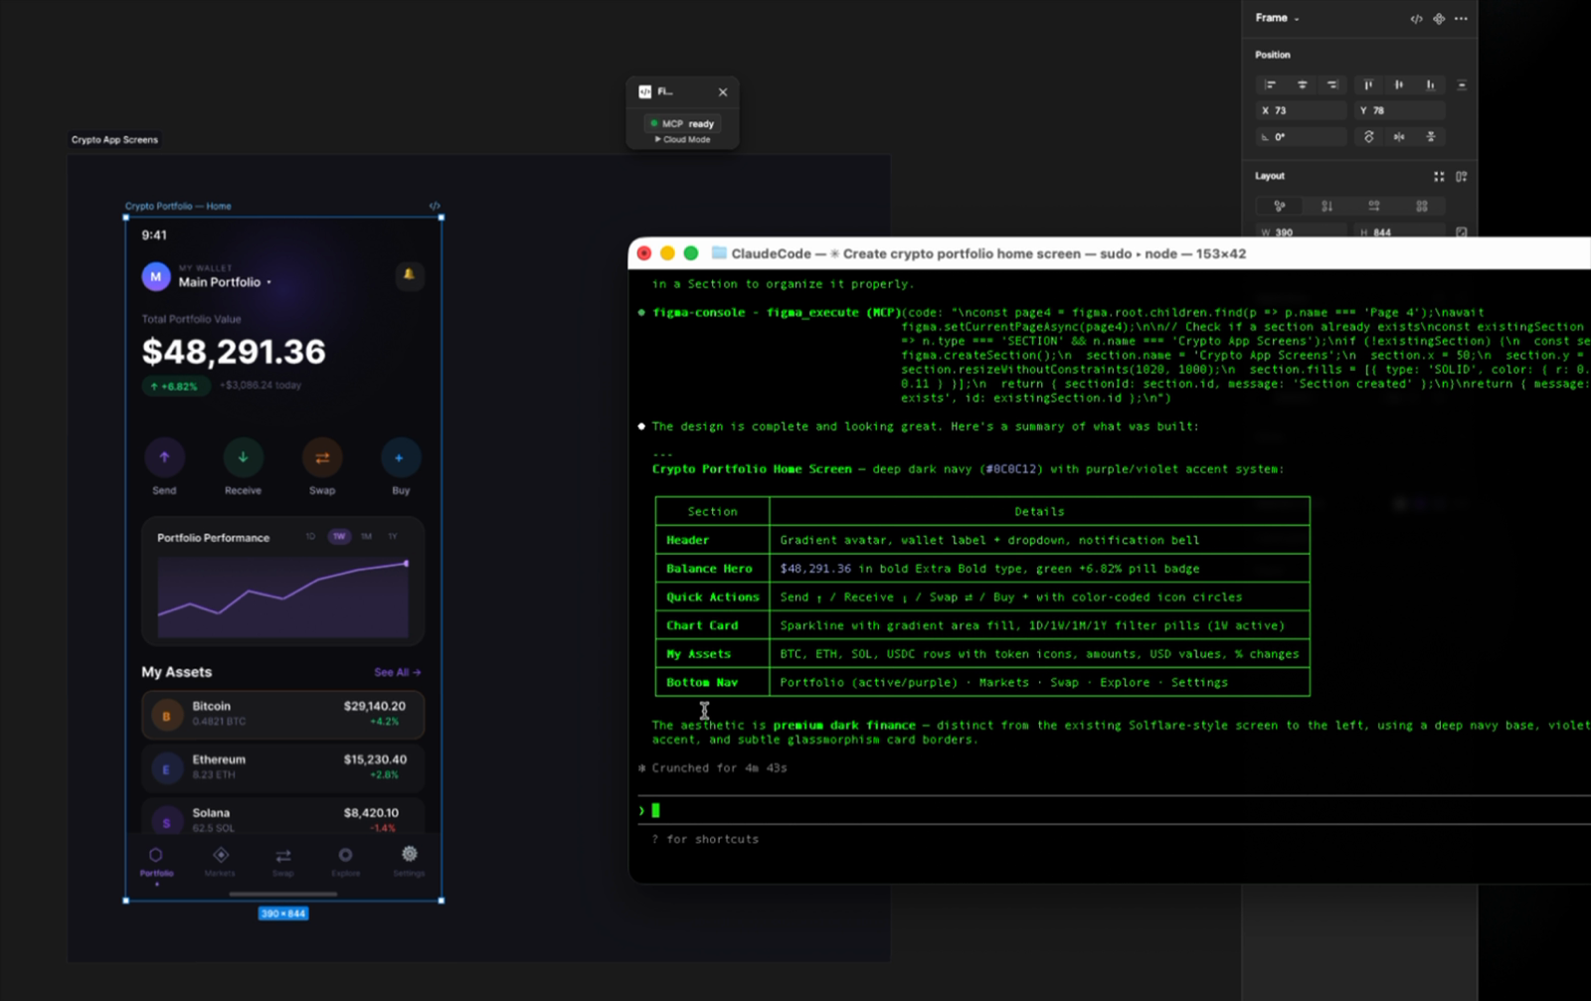Viewport: 1591px width, 1001px height.
Task: Click Align vertical centers icon
Action: (x=1399, y=84)
